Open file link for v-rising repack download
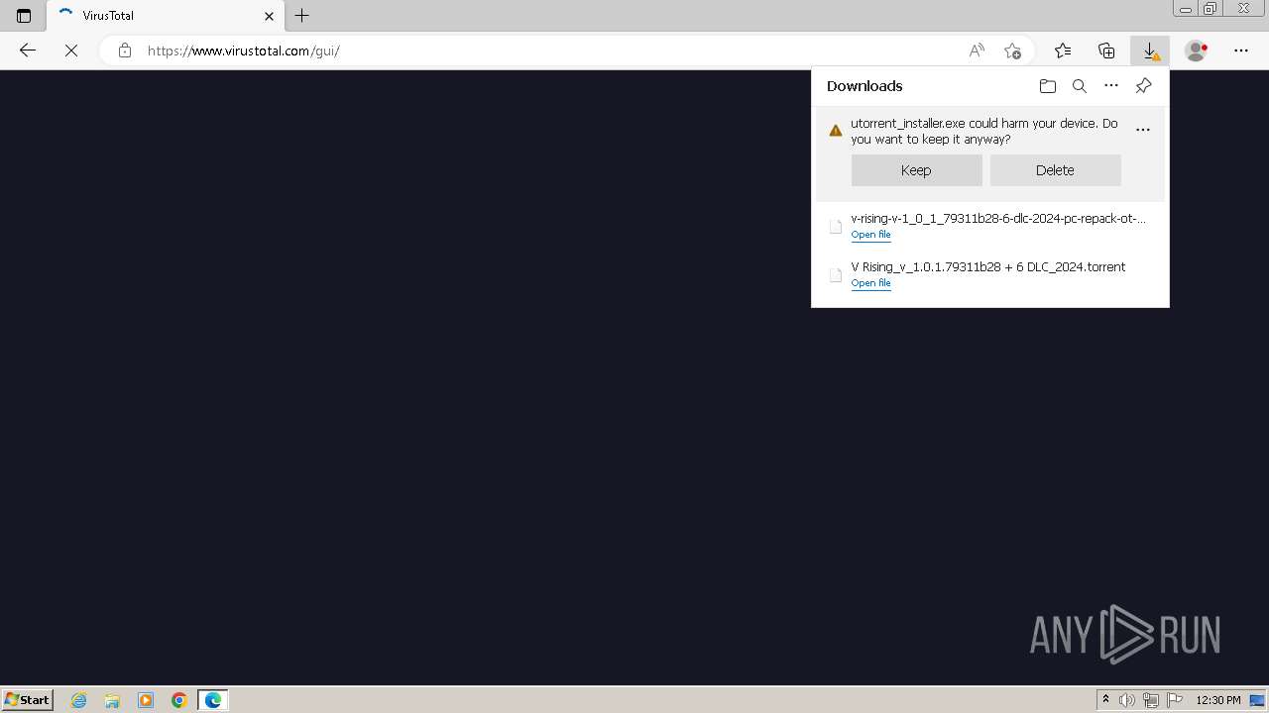Image resolution: width=1269 pixels, height=713 pixels. (870, 235)
